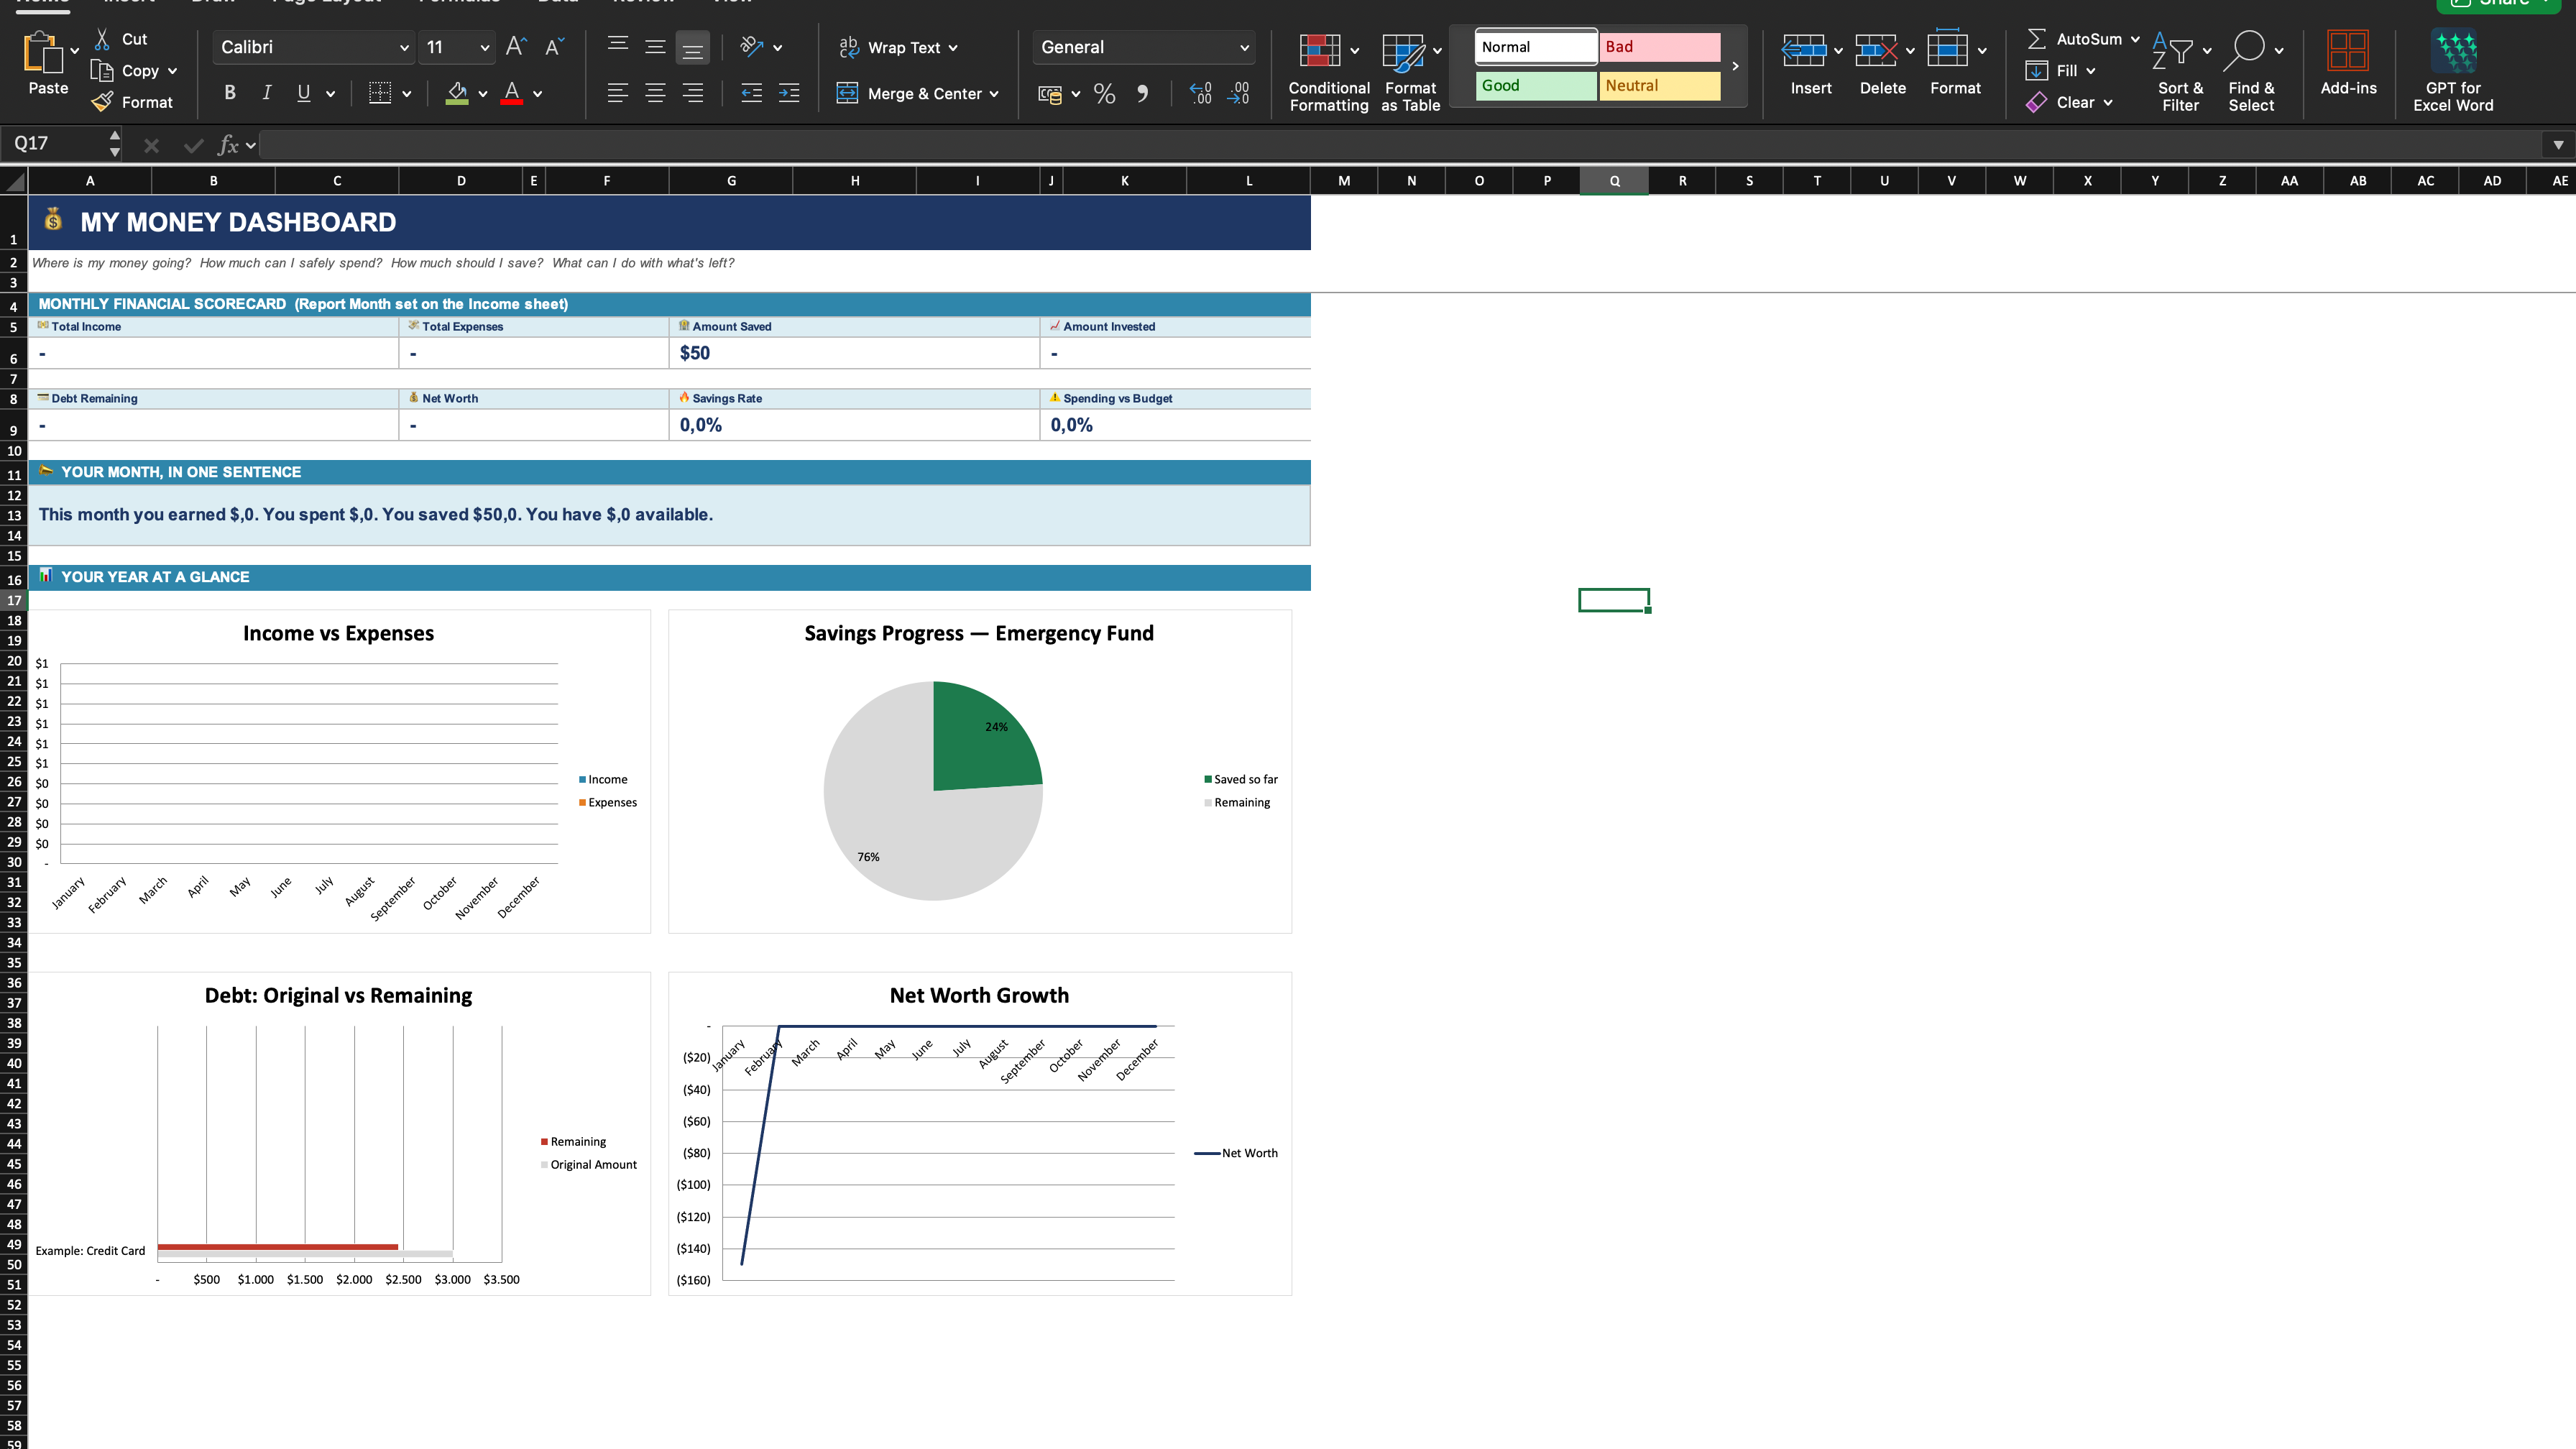Open the Calibri font name dropdown

(404, 47)
